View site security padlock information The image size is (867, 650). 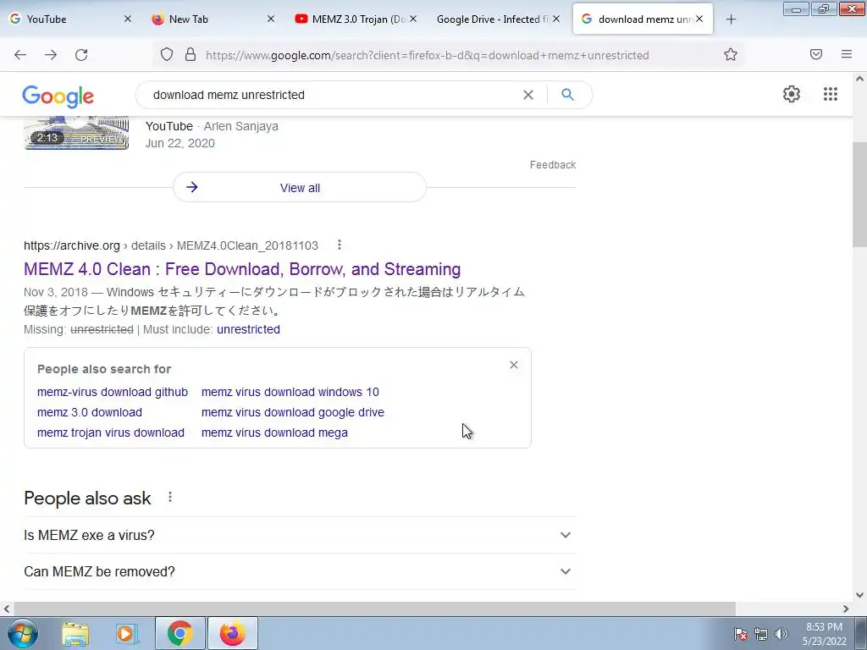191,55
